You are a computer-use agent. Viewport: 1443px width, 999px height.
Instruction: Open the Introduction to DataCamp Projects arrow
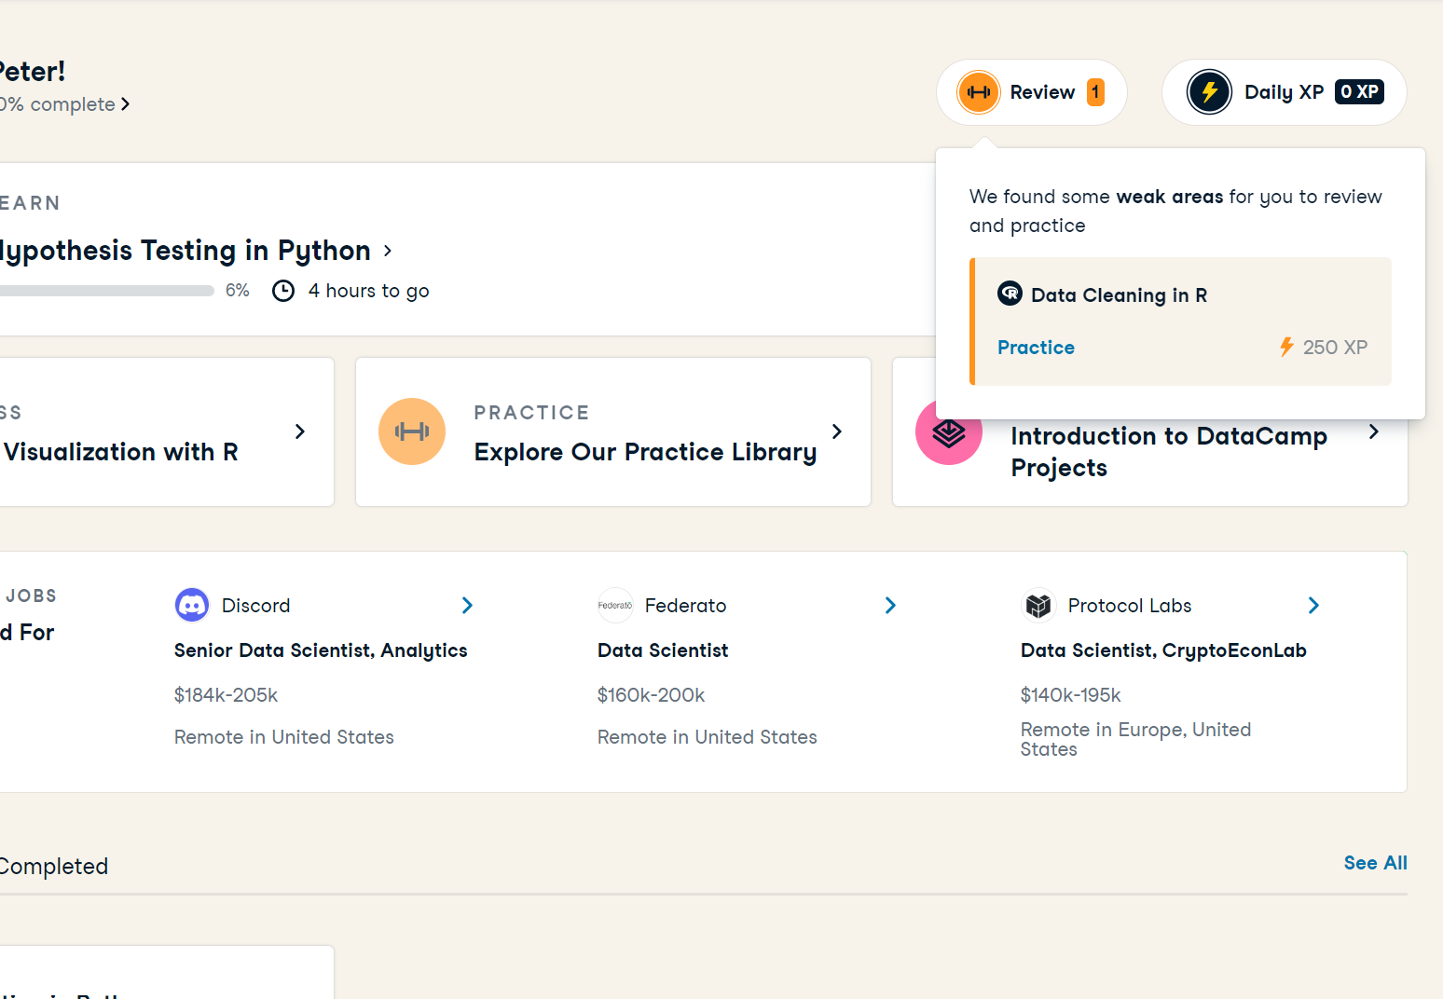point(1373,431)
